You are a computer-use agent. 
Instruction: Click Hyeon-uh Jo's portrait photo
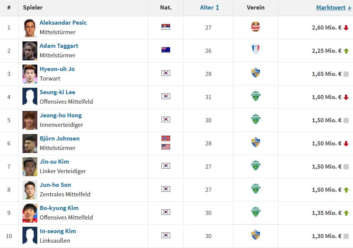pyautogui.click(x=30, y=74)
